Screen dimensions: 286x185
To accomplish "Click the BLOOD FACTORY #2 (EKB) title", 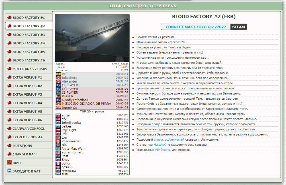I will [x=204, y=17].
